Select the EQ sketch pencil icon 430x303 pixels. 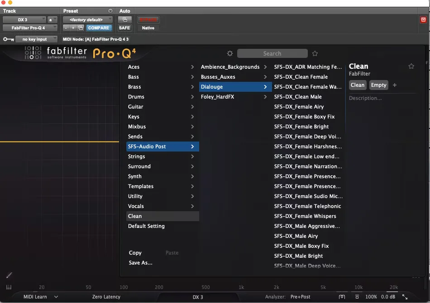[x=9, y=275]
